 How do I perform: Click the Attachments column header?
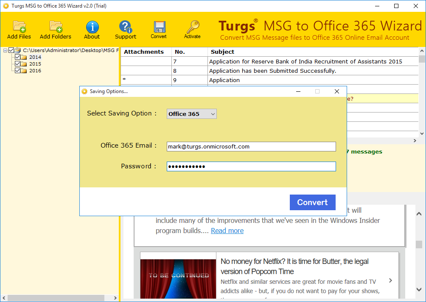(146, 52)
